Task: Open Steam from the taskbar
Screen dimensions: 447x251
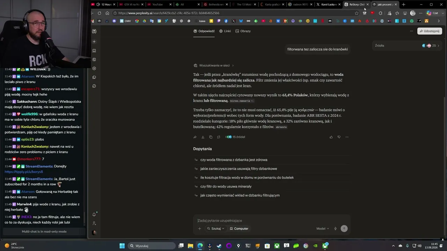Action: click(x=219, y=246)
